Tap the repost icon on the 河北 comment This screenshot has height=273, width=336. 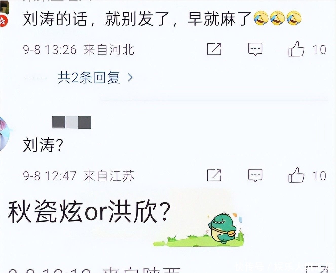(214, 49)
